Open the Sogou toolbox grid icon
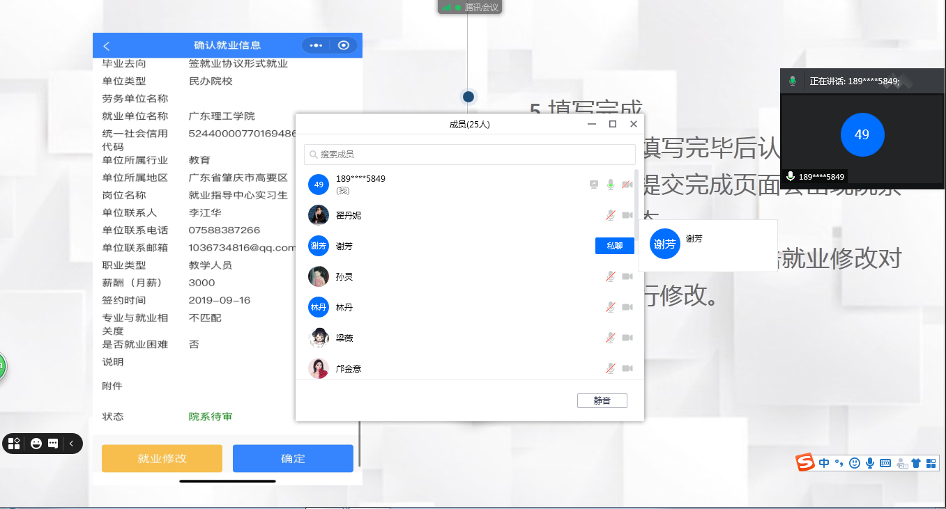The width and height of the screenshot is (946, 509). (931, 462)
